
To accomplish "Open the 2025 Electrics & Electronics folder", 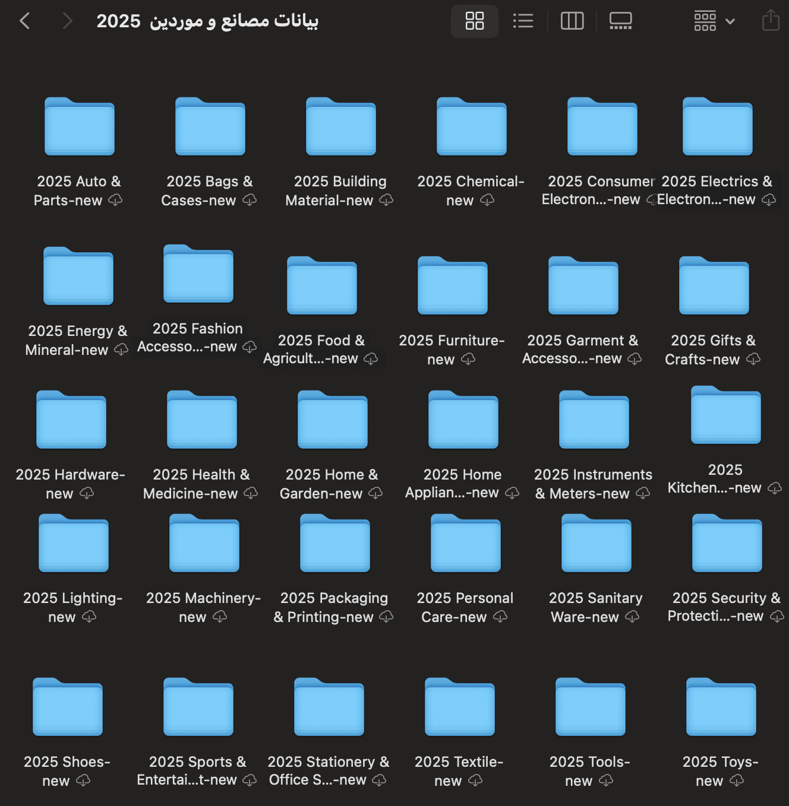I will click(x=718, y=126).
